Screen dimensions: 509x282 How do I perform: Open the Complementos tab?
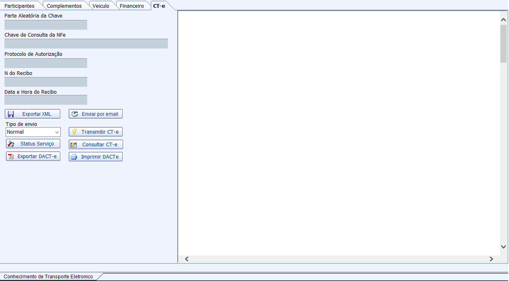[x=64, y=6]
